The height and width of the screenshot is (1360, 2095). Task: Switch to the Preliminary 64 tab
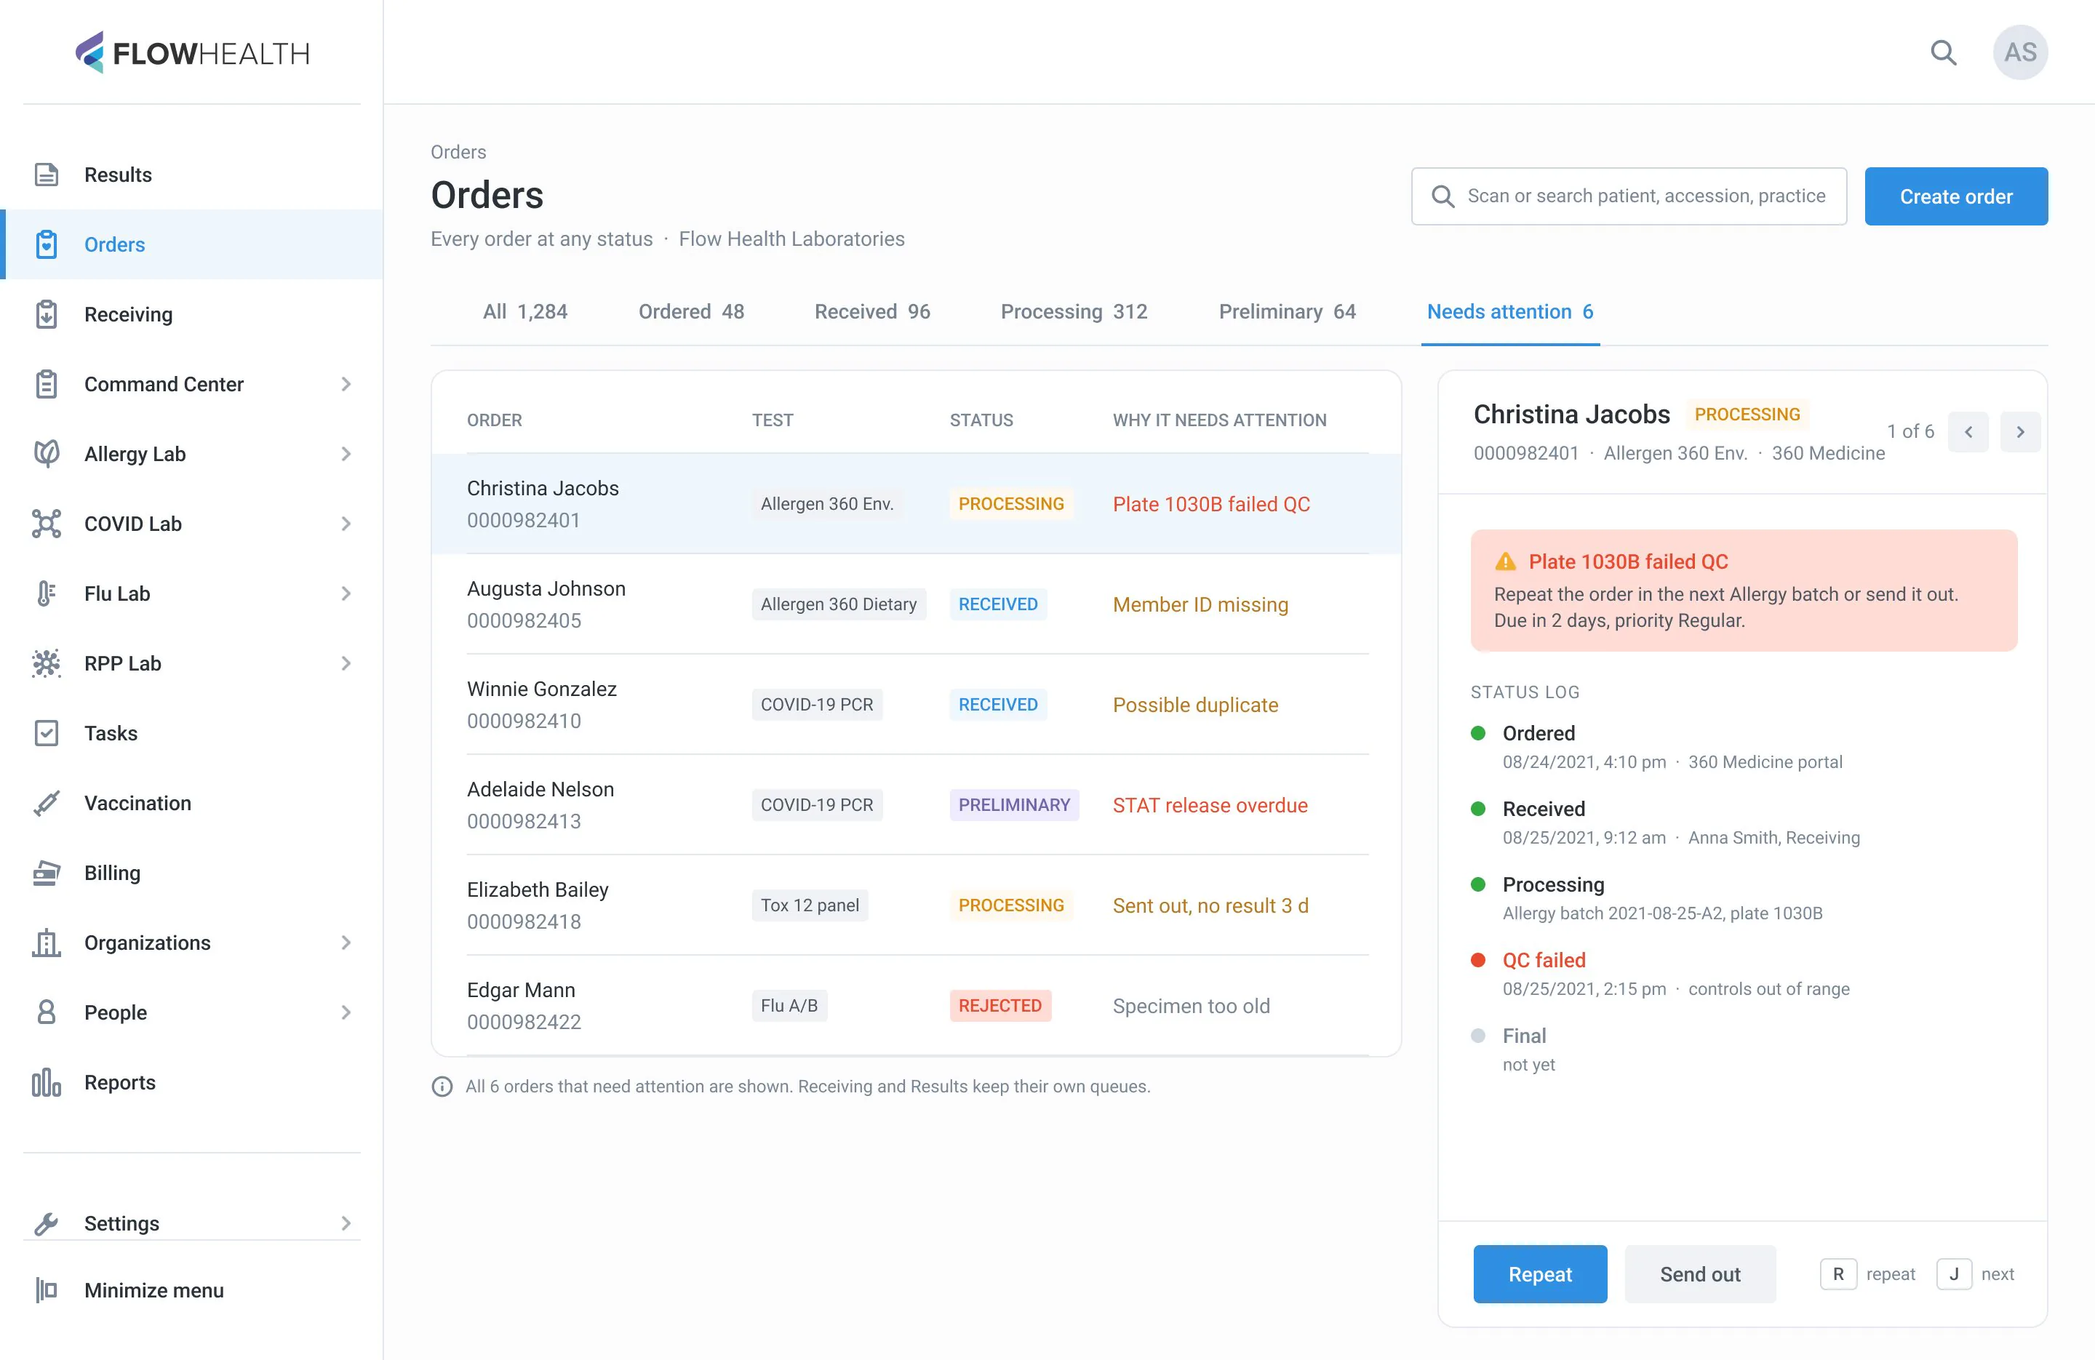coord(1287,311)
